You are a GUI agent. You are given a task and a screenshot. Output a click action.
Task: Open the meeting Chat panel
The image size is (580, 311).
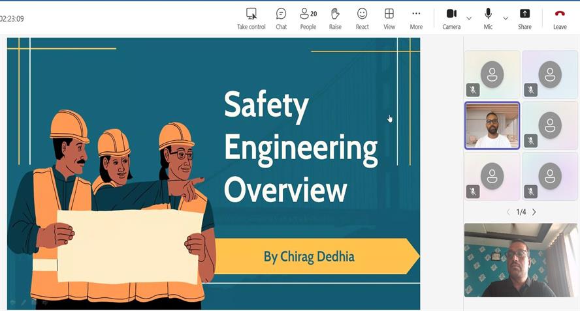(x=281, y=18)
